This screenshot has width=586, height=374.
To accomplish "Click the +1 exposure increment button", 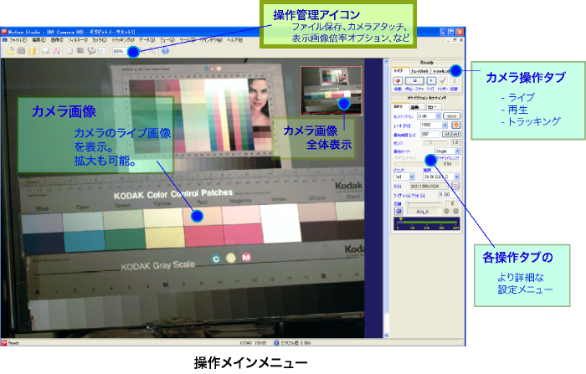I will coord(456,134).
